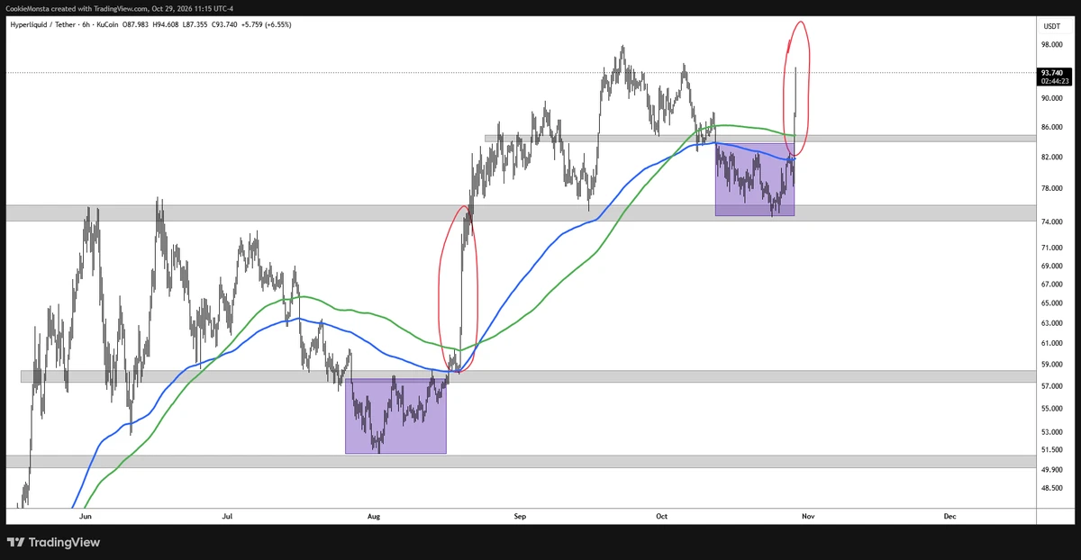This screenshot has width=1081, height=560.
Task: Click the 59.000 price axis label
Action: coord(1052,365)
